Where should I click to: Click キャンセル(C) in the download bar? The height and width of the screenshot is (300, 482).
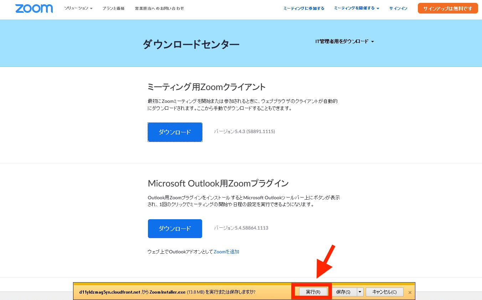384,292
